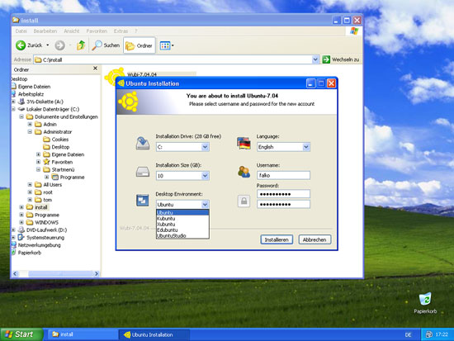Image resolution: width=454 pixels, height=341 pixels.
Task: Open the Suchen search tool
Action: (x=106, y=45)
